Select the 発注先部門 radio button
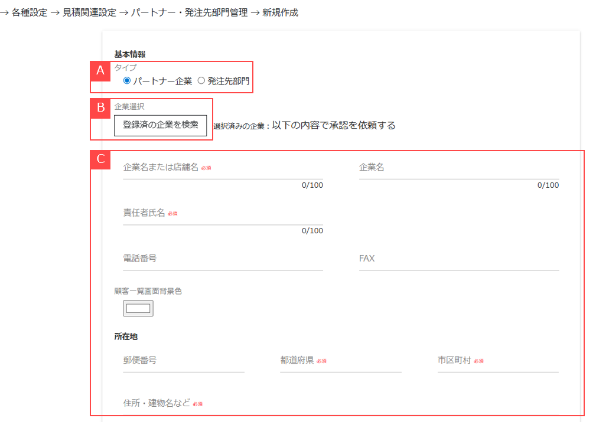This screenshot has width=596, height=431. (x=201, y=81)
